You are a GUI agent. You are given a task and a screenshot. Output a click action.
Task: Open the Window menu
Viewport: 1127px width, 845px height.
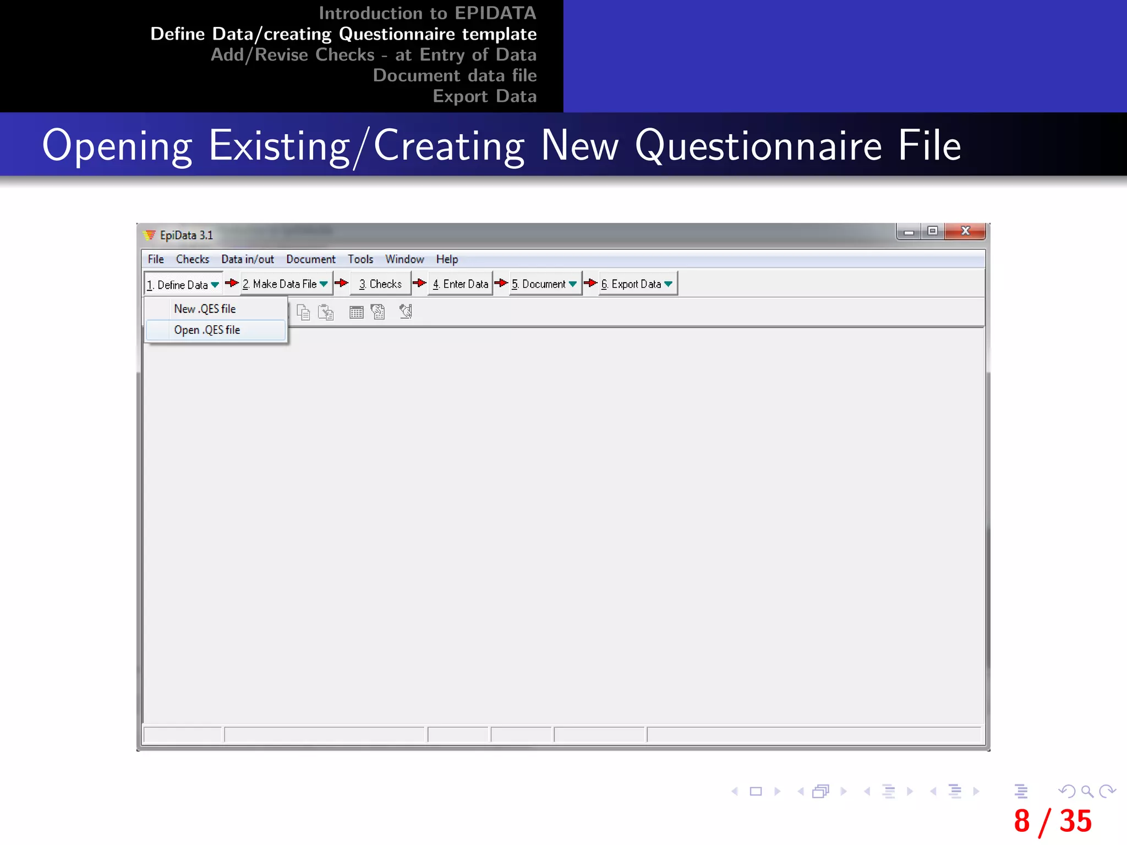pyautogui.click(x=404, y=259)
